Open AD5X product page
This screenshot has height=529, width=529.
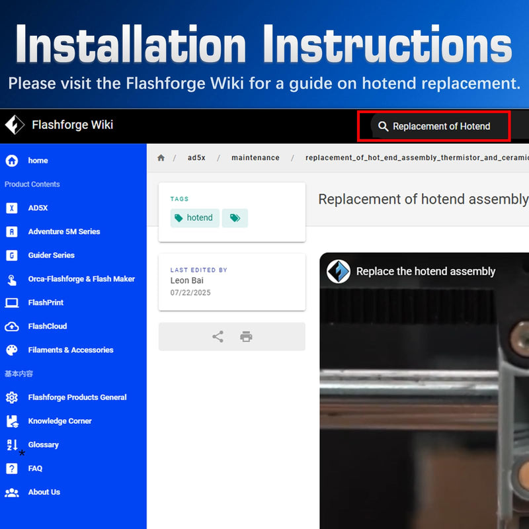[x=38, y=208]
